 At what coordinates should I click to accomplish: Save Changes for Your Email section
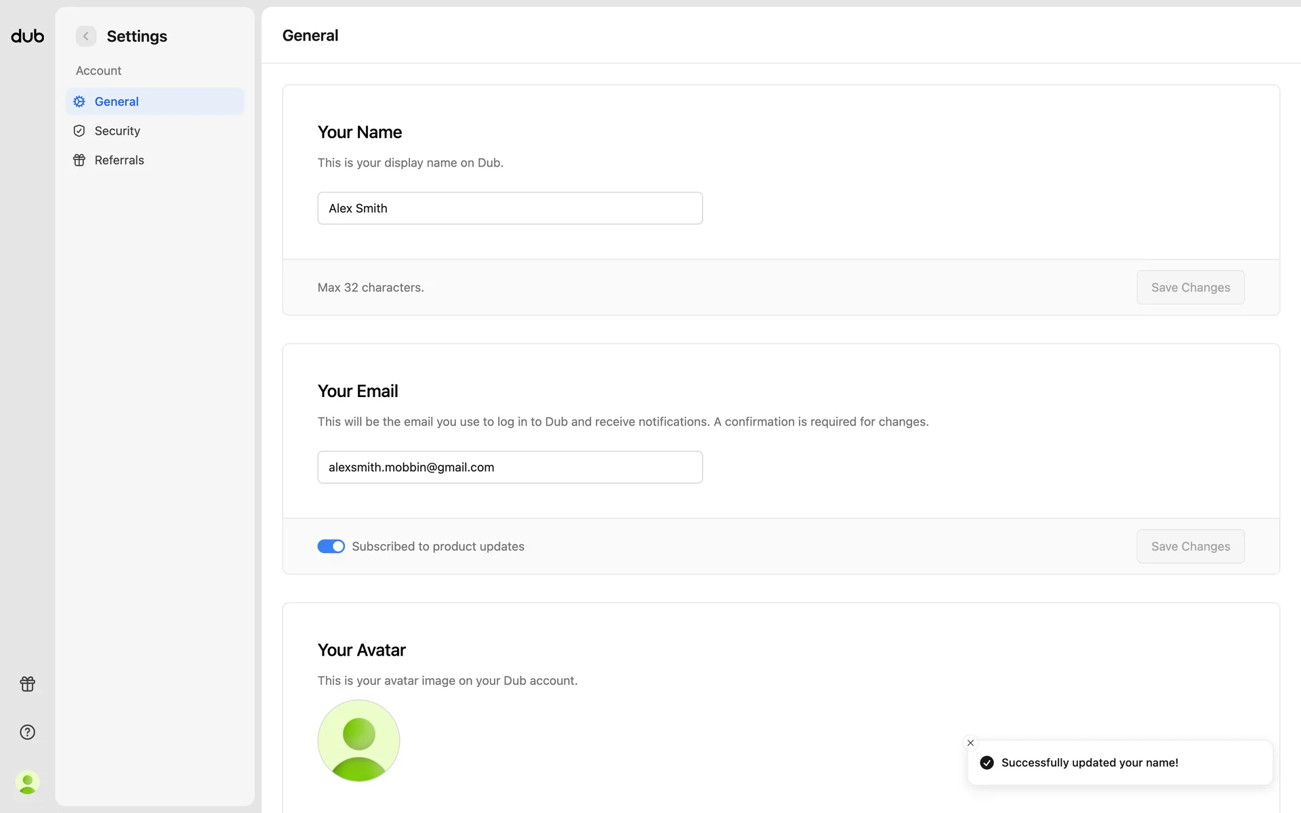point(1190,546)
